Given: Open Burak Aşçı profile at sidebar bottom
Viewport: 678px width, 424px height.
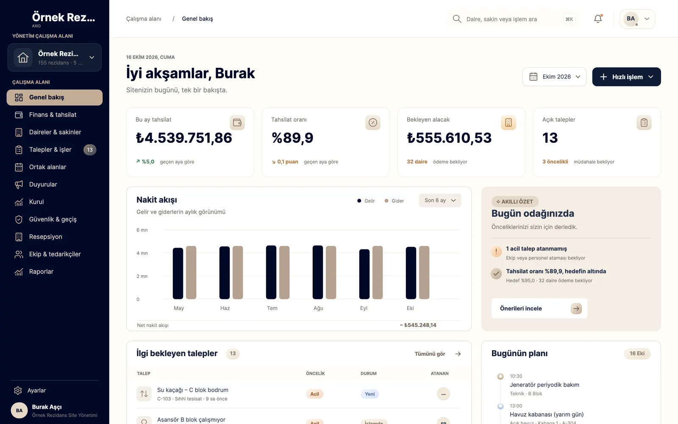Looking at the screenshot, I should coord(55,410).
